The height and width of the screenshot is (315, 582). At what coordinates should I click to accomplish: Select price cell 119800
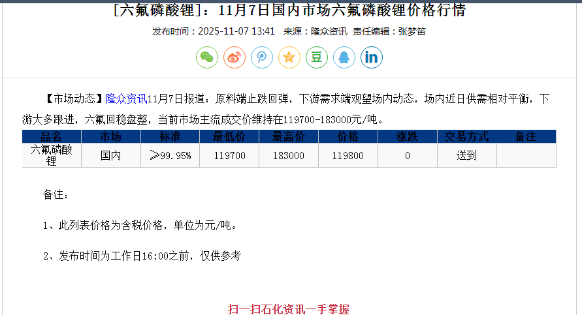348,155
